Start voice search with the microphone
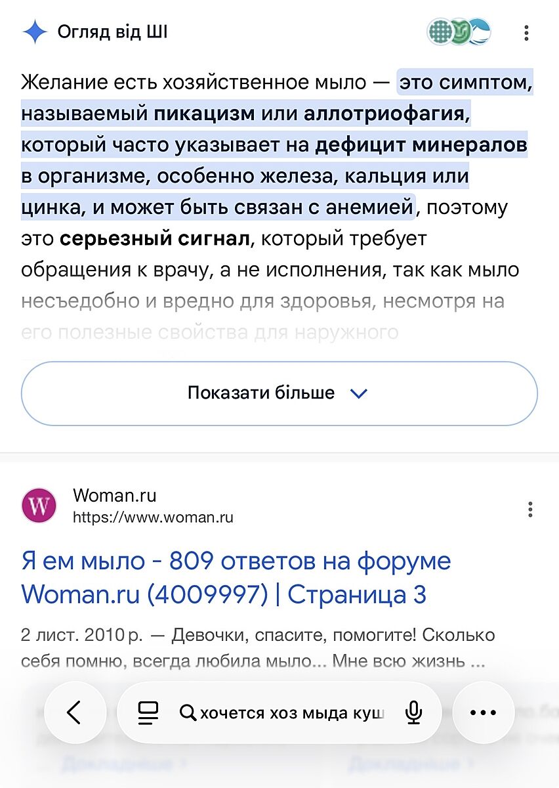Screen dimensions: 559x788 pos(413,712)
